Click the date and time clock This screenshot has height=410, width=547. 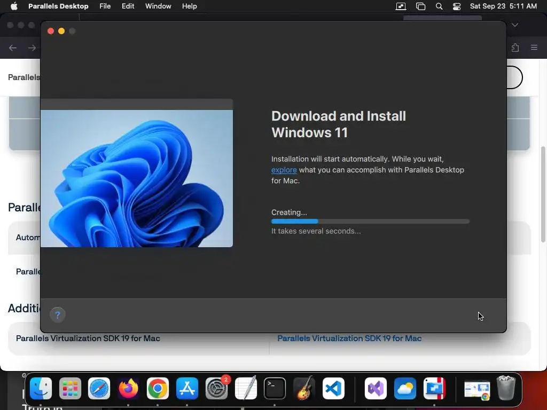503,6
